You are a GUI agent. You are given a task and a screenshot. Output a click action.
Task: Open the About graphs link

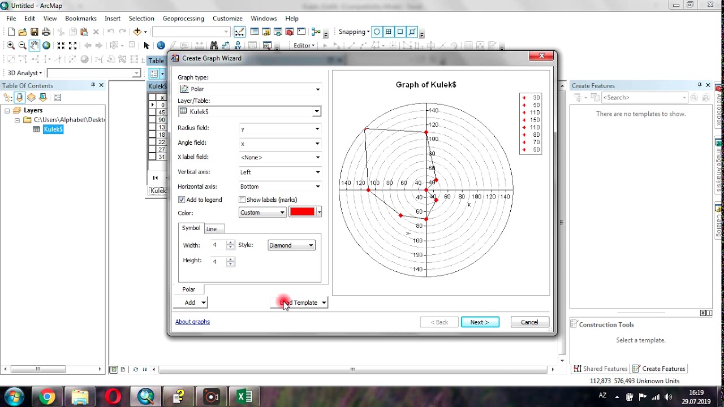coord(192,322)
